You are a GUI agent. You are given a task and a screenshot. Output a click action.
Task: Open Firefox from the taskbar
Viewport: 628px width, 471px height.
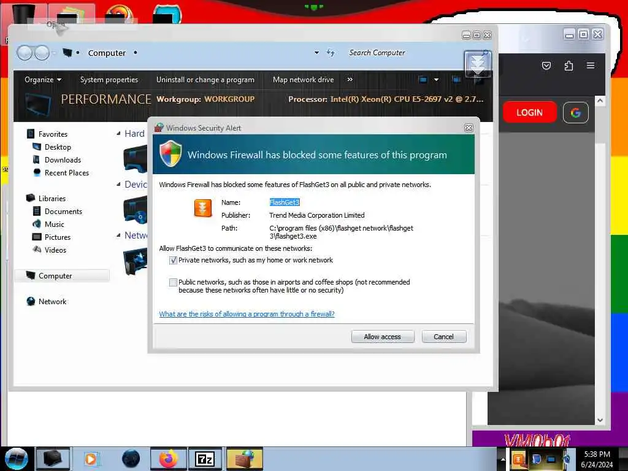[x=169, y=459]
